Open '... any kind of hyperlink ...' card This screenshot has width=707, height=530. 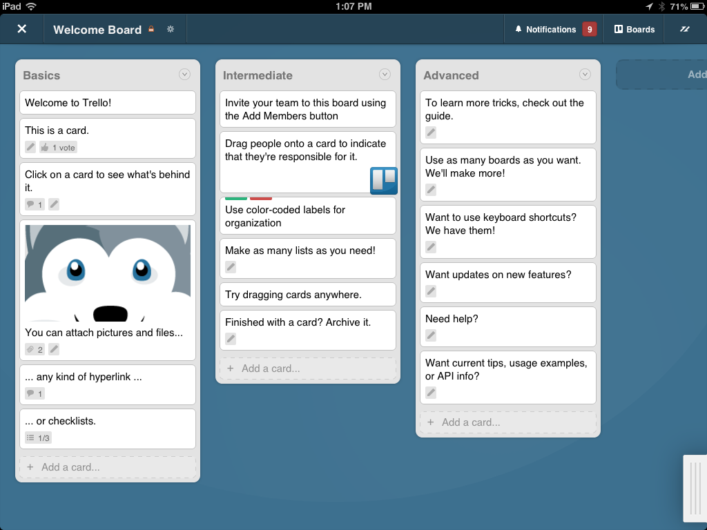pos(108,384)
